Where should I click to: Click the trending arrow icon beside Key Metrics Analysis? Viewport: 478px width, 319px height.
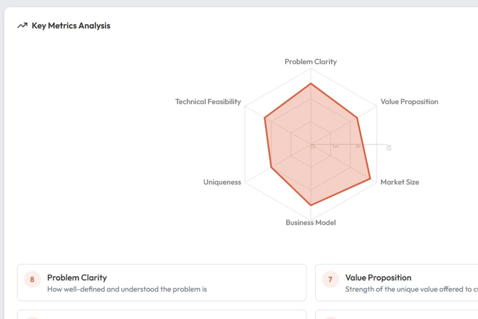tap(23, 25)
